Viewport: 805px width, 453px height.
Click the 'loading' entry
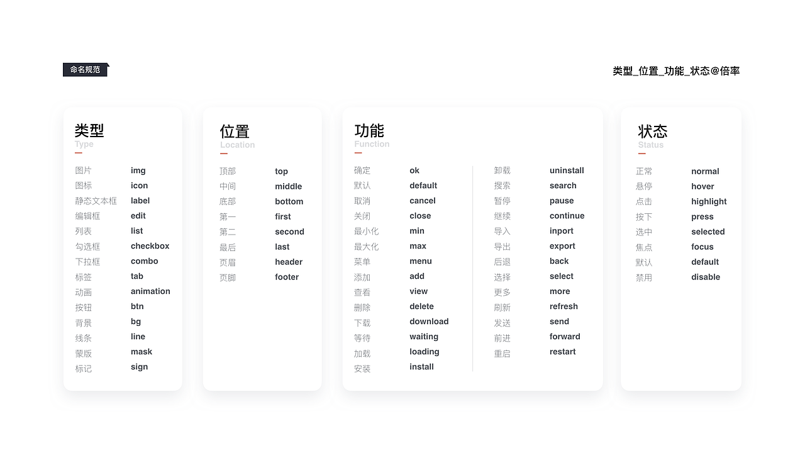pyautogui.click(x=425, y=352)
